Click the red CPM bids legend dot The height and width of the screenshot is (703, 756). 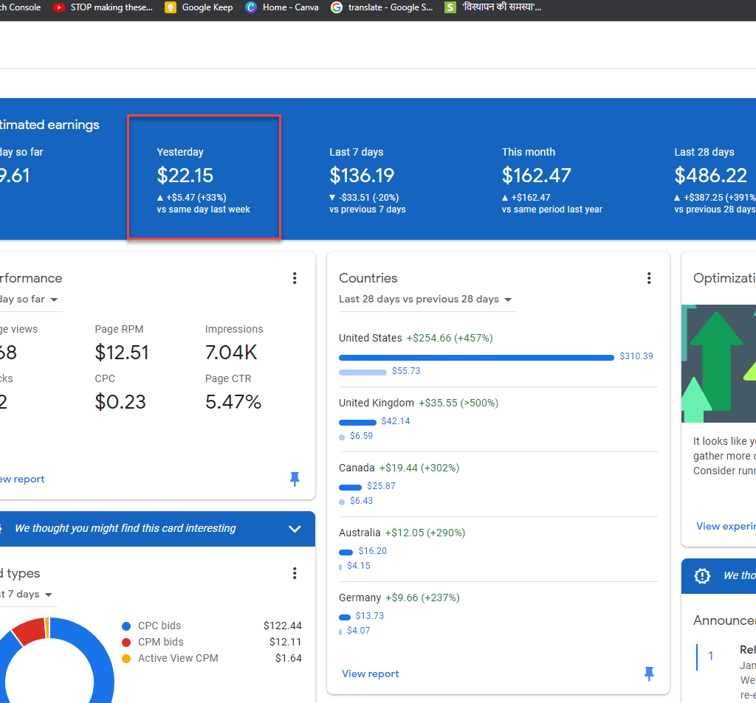point(126,643)
